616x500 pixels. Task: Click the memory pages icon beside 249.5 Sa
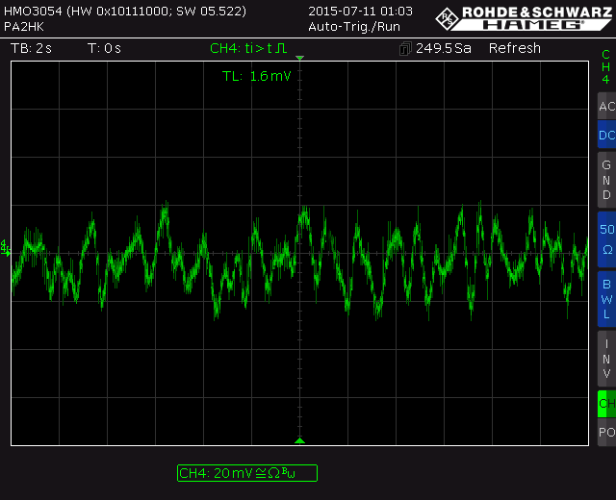pyautogui.click(x=405, y=48)
